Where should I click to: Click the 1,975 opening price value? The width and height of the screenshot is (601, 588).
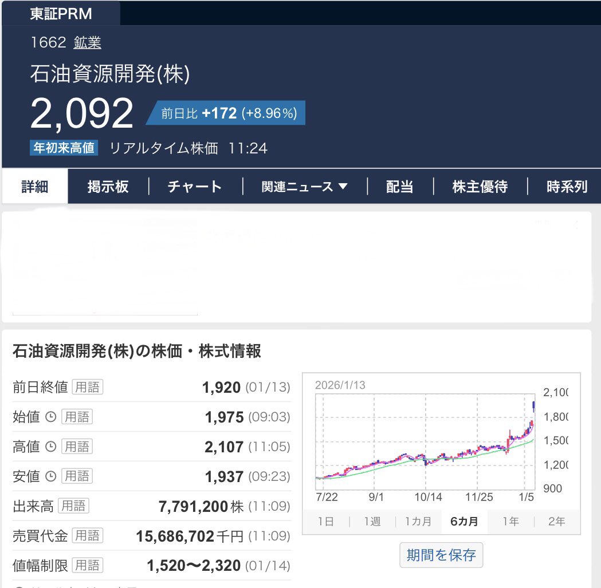point(224,417)
